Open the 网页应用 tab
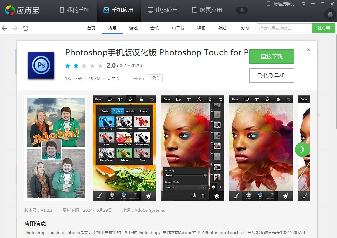Viewport: 337px width, 238px height. [207, 10]
